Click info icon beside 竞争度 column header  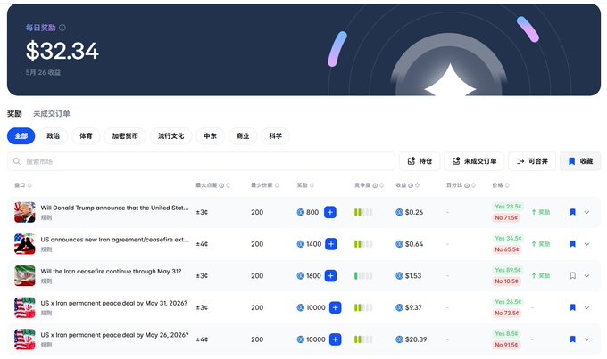tap(375, 185)
